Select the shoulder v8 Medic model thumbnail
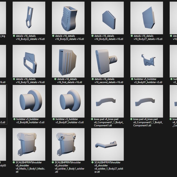The height and width of the screenshot is (177, 177). (29, 144)
